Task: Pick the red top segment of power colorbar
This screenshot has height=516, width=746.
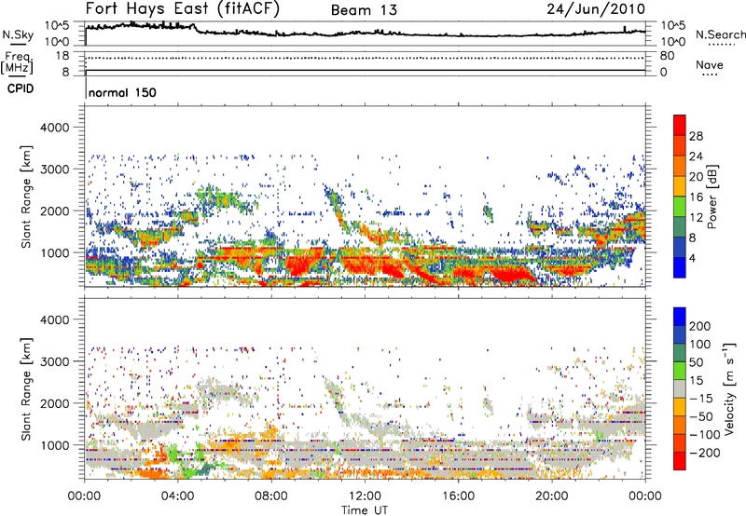Action: (680, 125)
